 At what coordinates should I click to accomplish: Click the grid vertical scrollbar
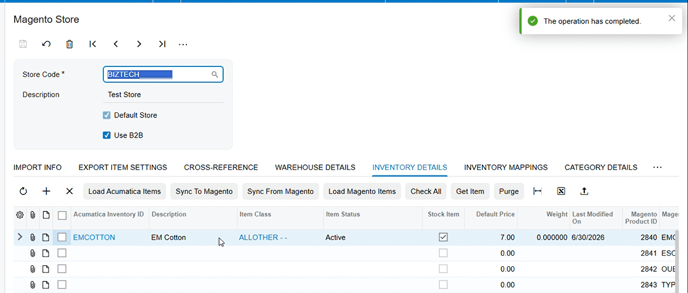coord(677,261)
